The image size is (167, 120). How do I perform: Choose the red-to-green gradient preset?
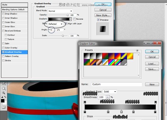[105, 56]
